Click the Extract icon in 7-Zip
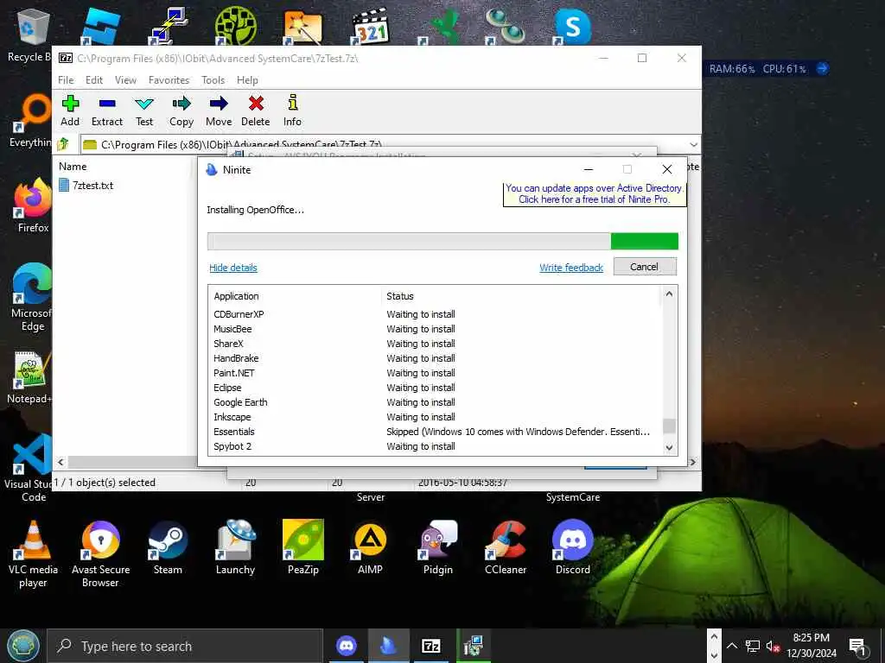885x663 pixels. (106, 111)
